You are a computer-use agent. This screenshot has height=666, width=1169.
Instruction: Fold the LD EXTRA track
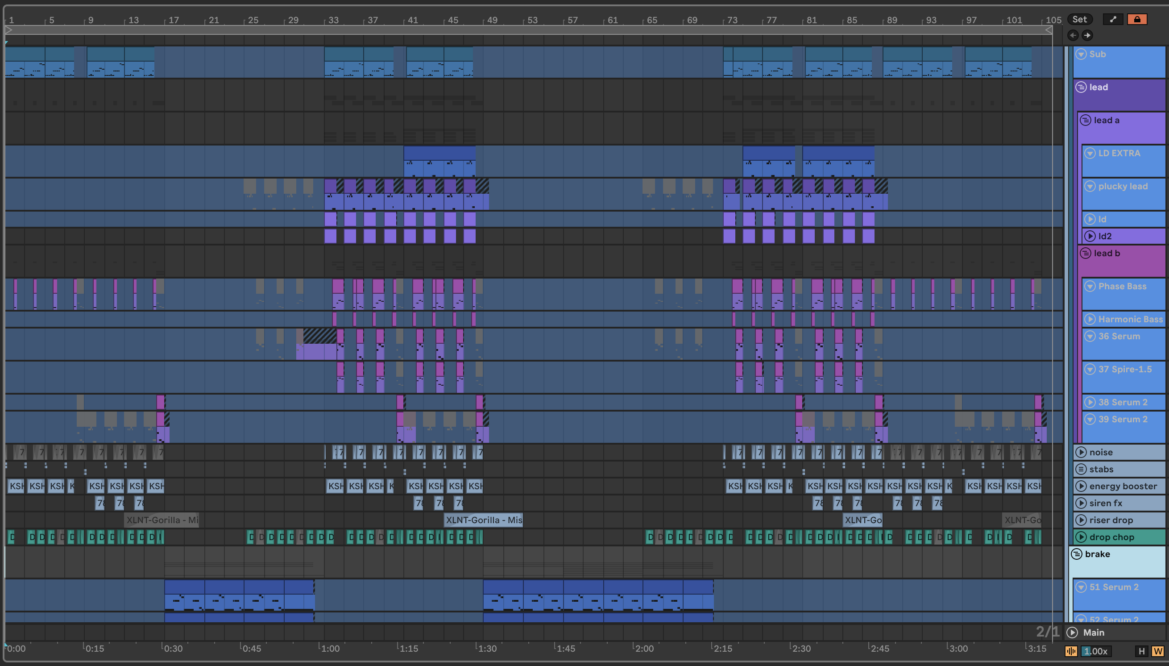1090,153
